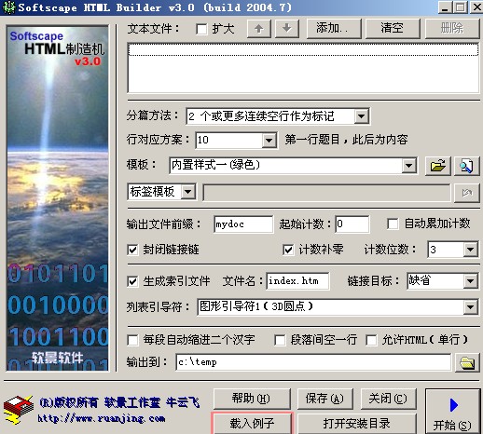Browse for template file with folder icon
Image resolution: width=483 pixels, height=434 pixels.
coord(437,166)
